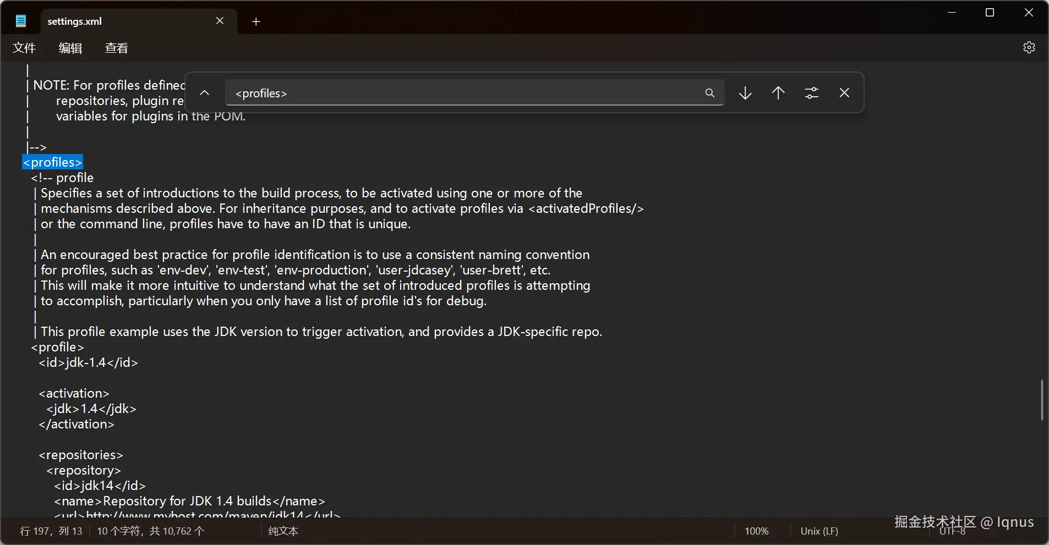Add a new tab with plus button
This screenshot has height=545, width=1049.
tap(256, 21)
